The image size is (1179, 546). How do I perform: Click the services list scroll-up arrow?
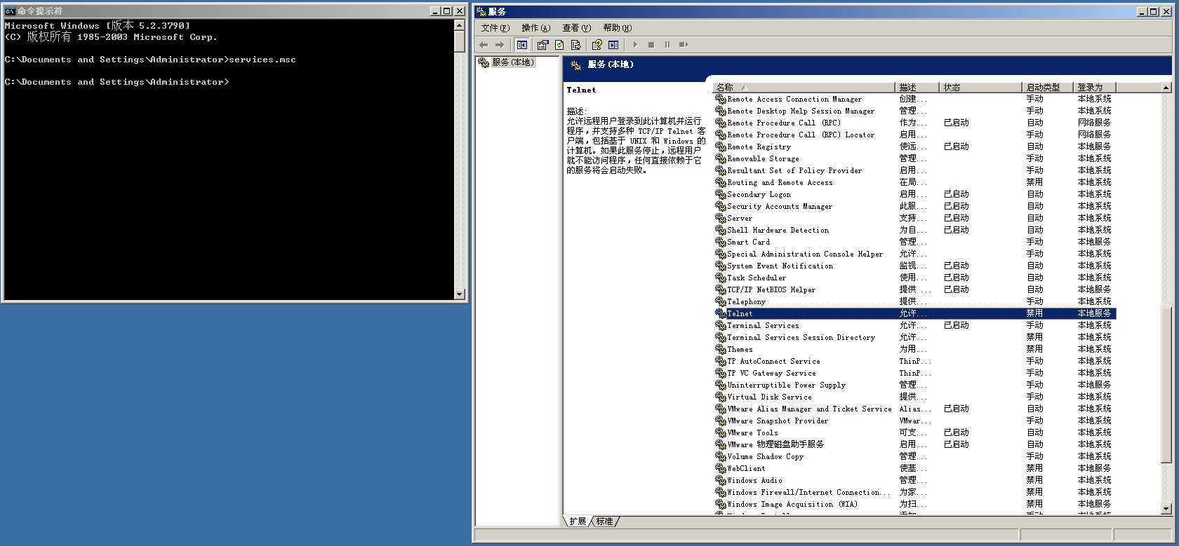(1166, 88)
